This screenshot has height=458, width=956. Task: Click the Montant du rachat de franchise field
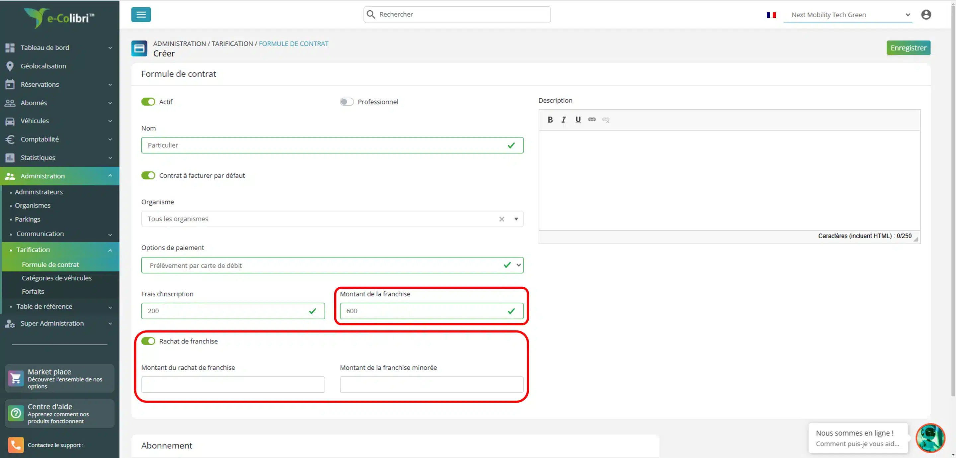click(233, 385)
